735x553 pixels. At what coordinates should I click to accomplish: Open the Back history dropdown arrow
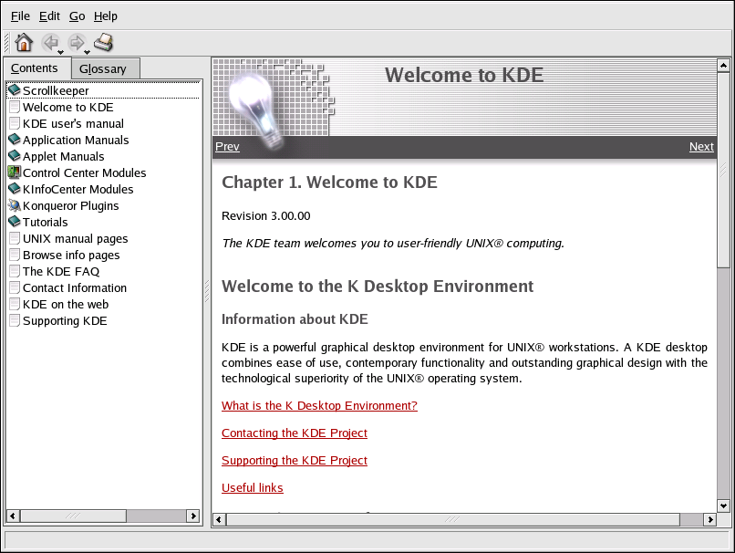click(61, 51)
